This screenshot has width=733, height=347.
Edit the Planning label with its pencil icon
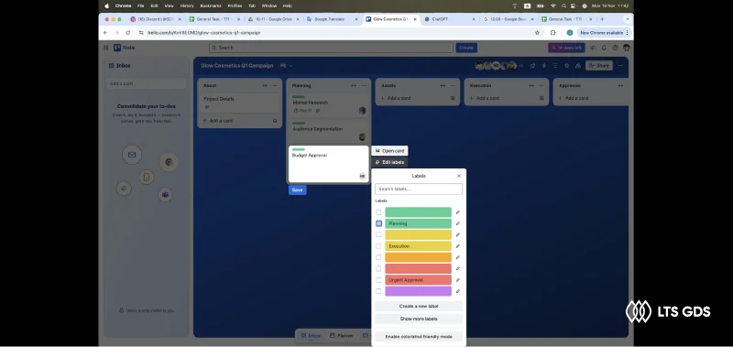(458, 223)
